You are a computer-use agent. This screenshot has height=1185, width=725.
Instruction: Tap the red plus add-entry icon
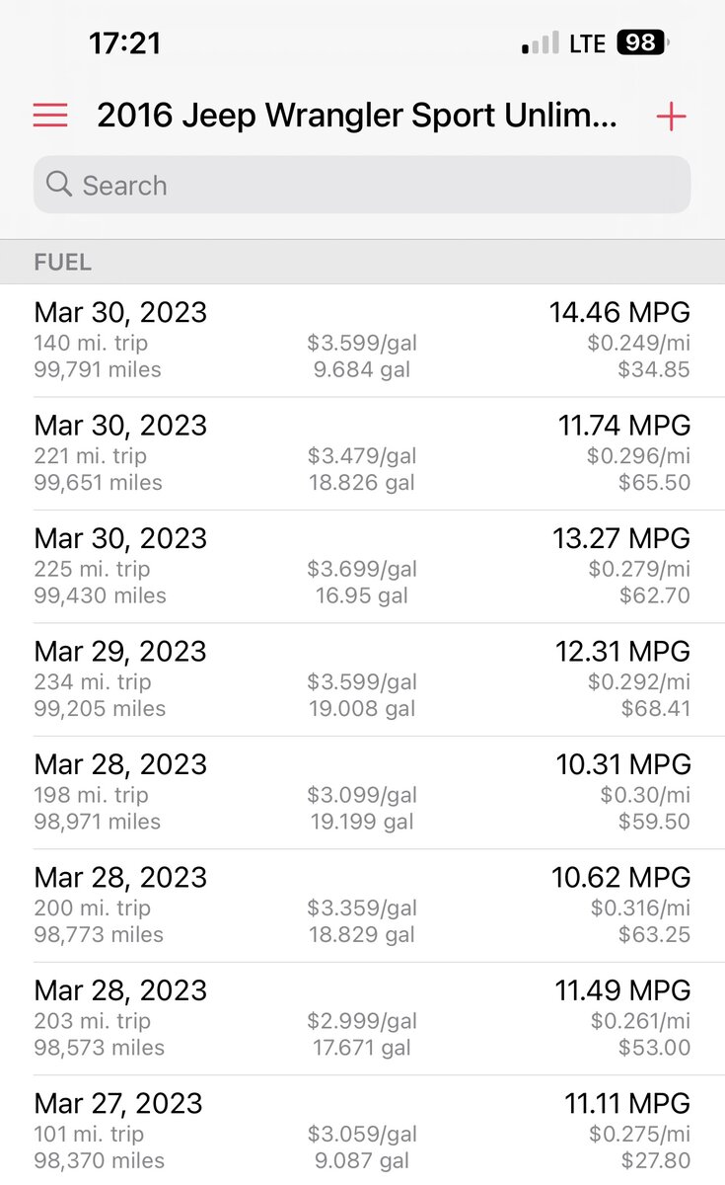(x=671, y=117)
